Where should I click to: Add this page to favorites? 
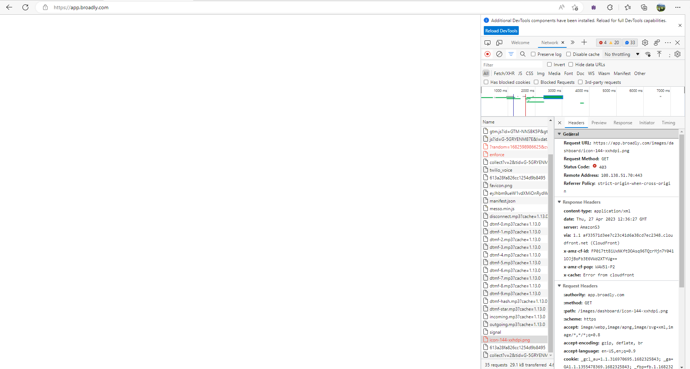[x=575, y=7]
